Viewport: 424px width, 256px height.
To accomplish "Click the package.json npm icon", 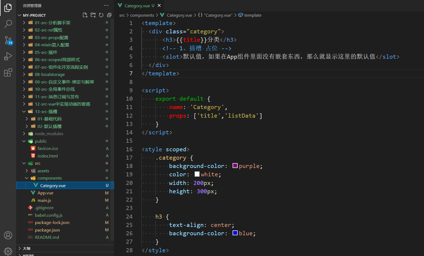I will [x=30, y=230].
